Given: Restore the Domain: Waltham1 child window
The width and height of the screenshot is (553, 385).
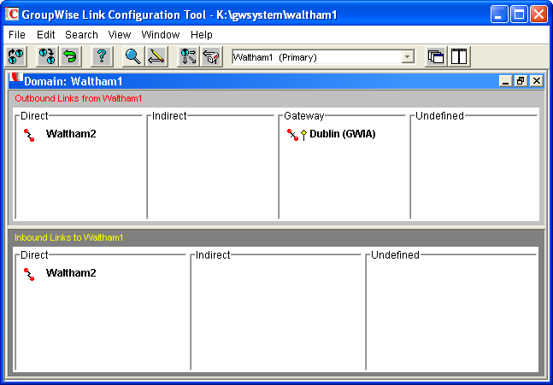Looking at the screenshot, I should 521,81.
